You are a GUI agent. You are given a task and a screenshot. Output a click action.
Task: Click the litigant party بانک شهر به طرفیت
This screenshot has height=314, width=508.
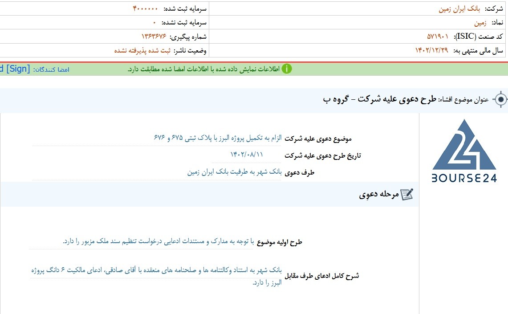pos(235,172)
